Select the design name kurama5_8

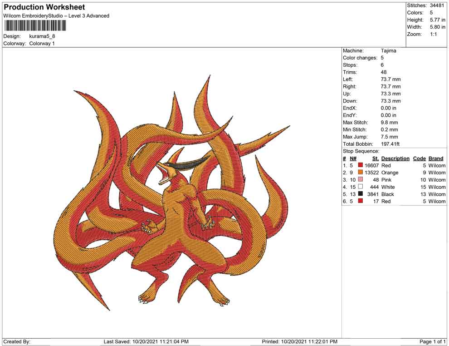[x=42, y=36]
